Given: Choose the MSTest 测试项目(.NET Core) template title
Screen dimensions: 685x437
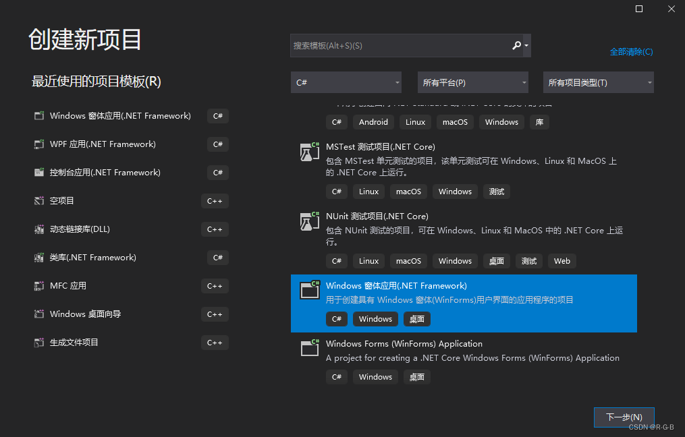Looking at the screenshot, I should click(x=381, y=147).
